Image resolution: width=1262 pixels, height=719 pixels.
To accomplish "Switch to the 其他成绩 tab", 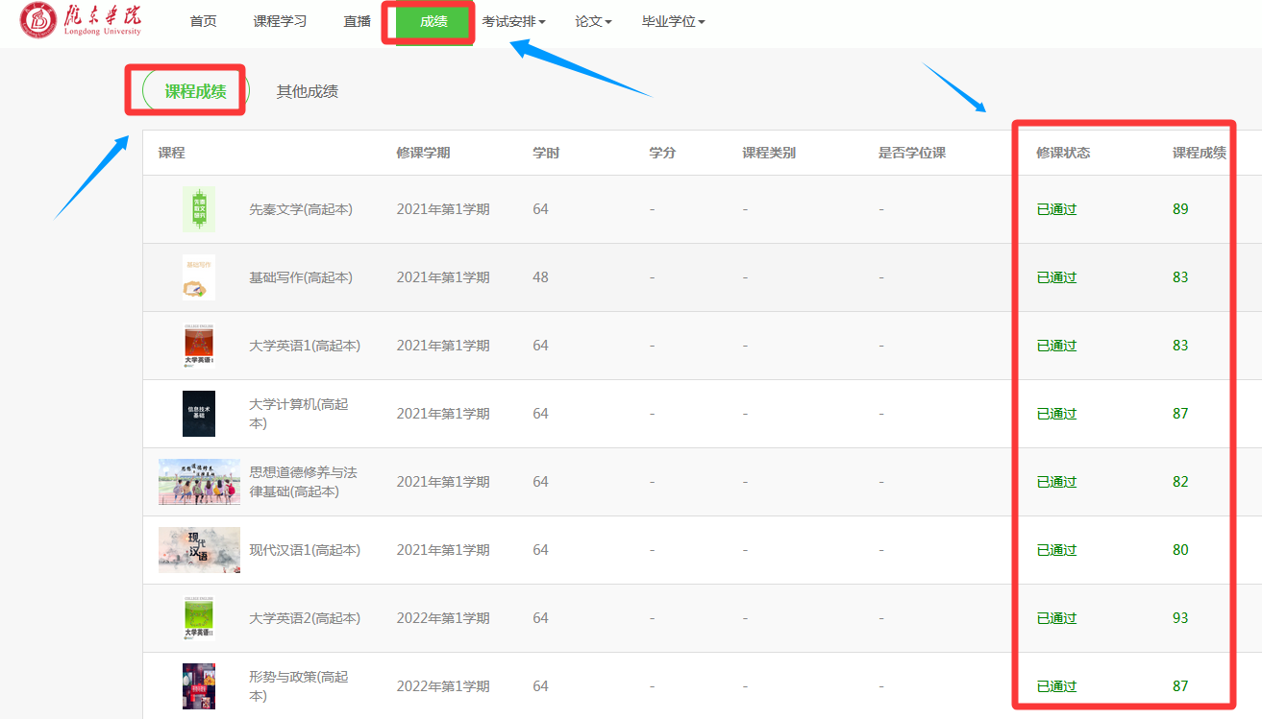I will pos(308,91).
